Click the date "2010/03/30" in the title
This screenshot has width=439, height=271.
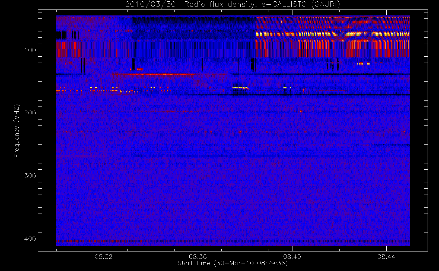(x=151, y=5)
